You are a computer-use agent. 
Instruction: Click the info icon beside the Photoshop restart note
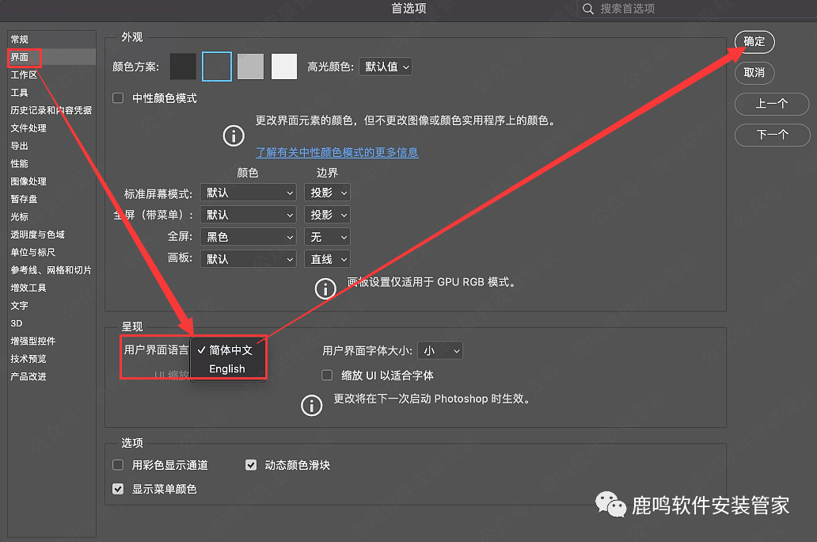312,405
